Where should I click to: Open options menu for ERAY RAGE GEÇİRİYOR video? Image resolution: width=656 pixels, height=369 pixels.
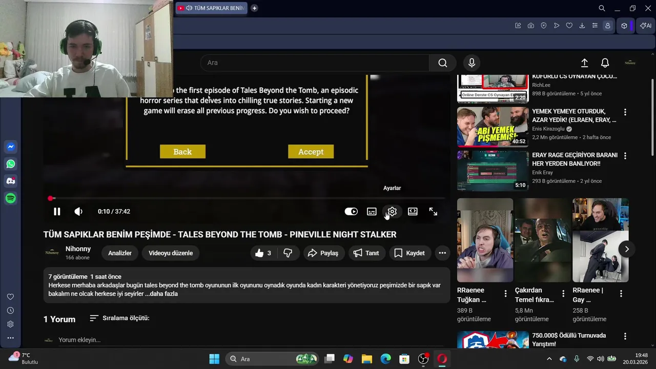[625, 156]
